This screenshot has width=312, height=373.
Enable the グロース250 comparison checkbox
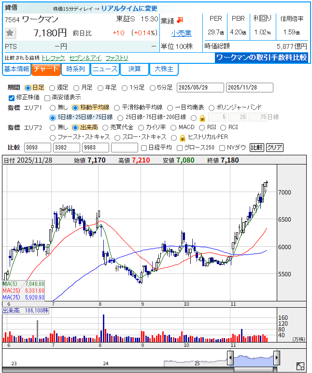[180, 148]
